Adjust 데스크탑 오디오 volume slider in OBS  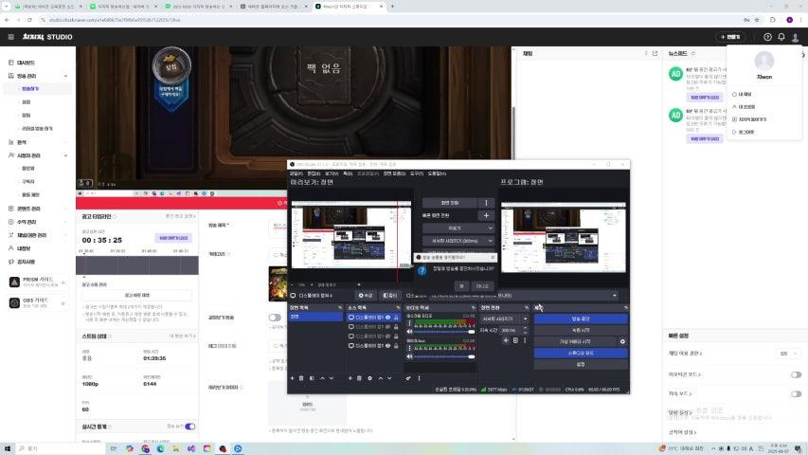444,332
